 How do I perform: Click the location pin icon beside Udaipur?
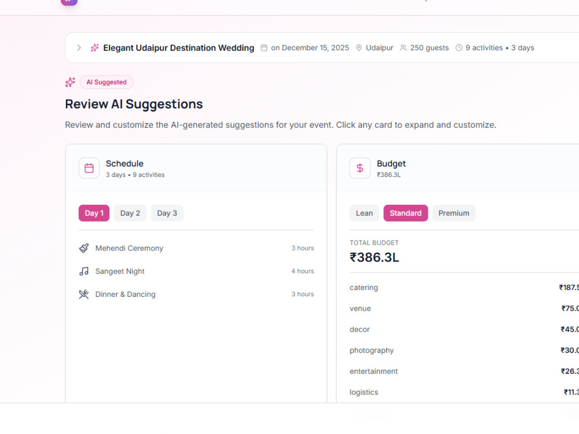(x=358, y=48)
